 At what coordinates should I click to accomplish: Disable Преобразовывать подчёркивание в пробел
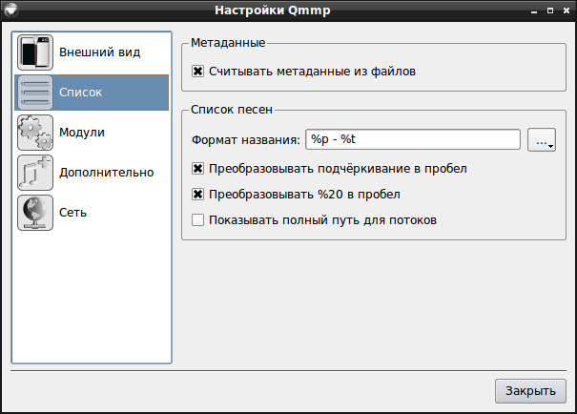pos(197,169)
